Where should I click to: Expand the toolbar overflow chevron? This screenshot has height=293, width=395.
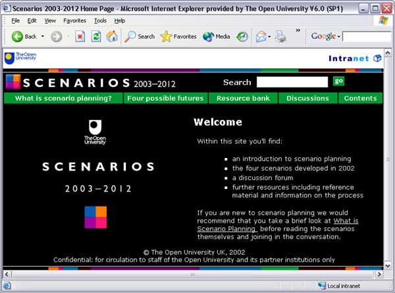[298, 30]
